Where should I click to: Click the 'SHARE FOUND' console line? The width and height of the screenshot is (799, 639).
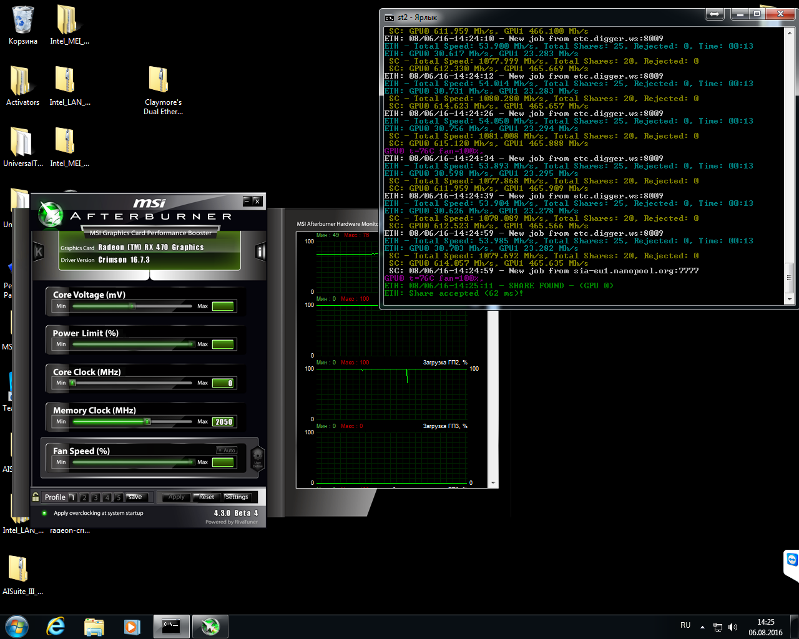(499, 286)
